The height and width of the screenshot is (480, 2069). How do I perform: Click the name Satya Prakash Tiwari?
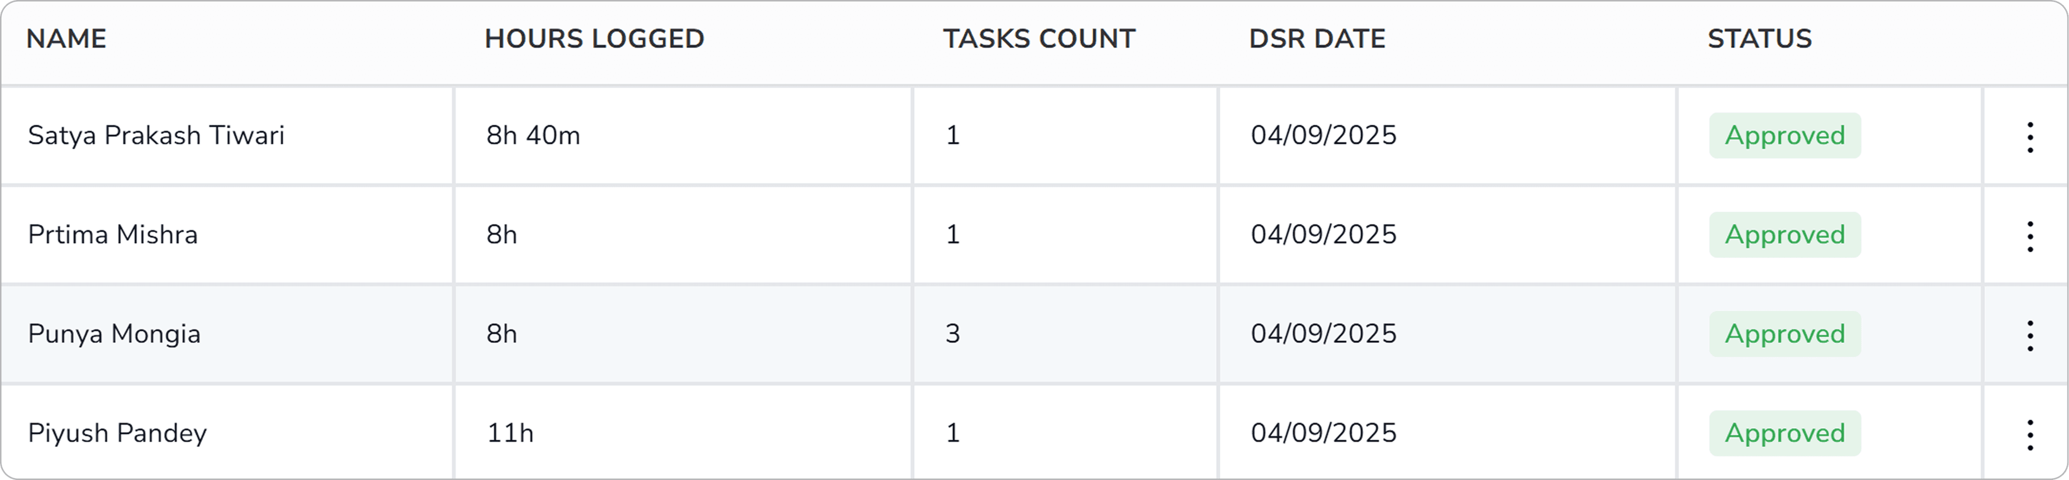click(x=157, y=135)
